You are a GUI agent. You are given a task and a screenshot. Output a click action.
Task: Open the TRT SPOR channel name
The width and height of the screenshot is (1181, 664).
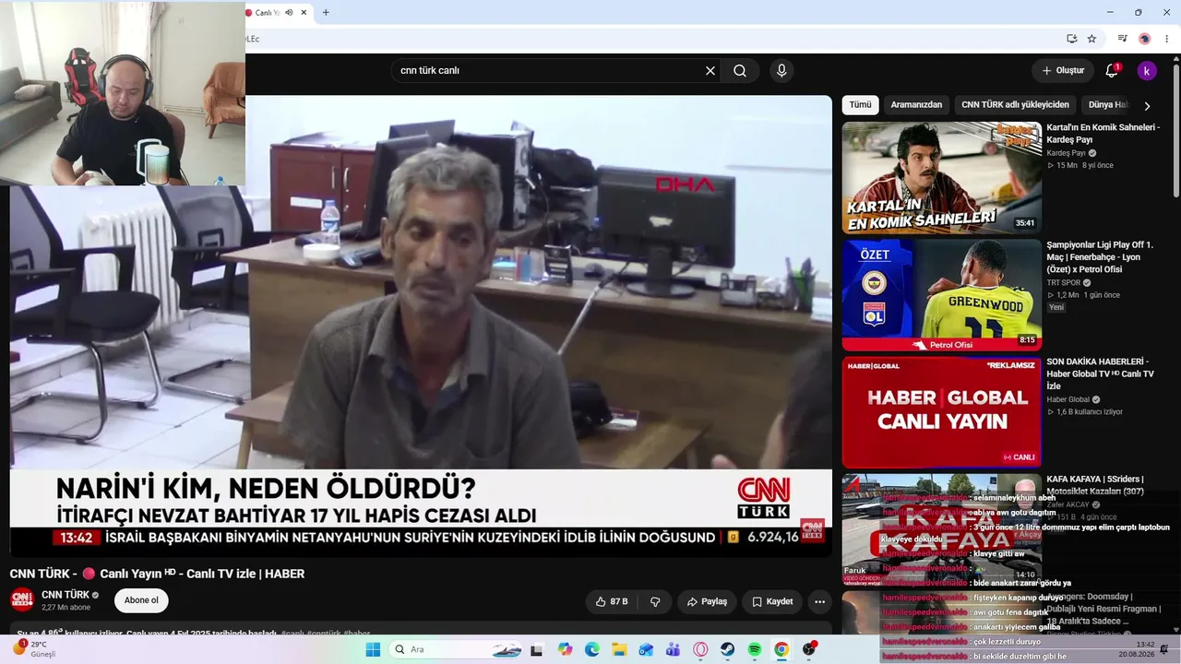click(x=1063, y=283)
